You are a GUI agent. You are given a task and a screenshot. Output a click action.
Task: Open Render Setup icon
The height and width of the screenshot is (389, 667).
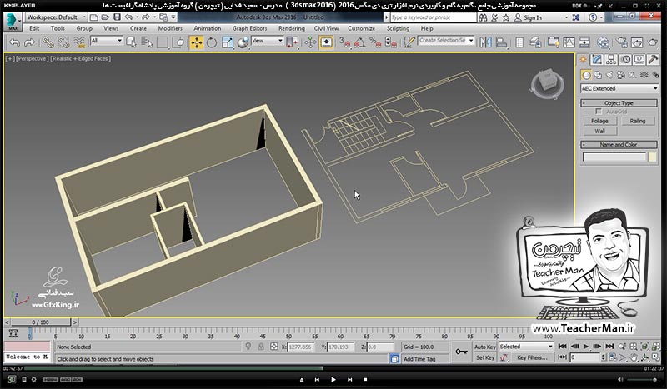point(621,42)
